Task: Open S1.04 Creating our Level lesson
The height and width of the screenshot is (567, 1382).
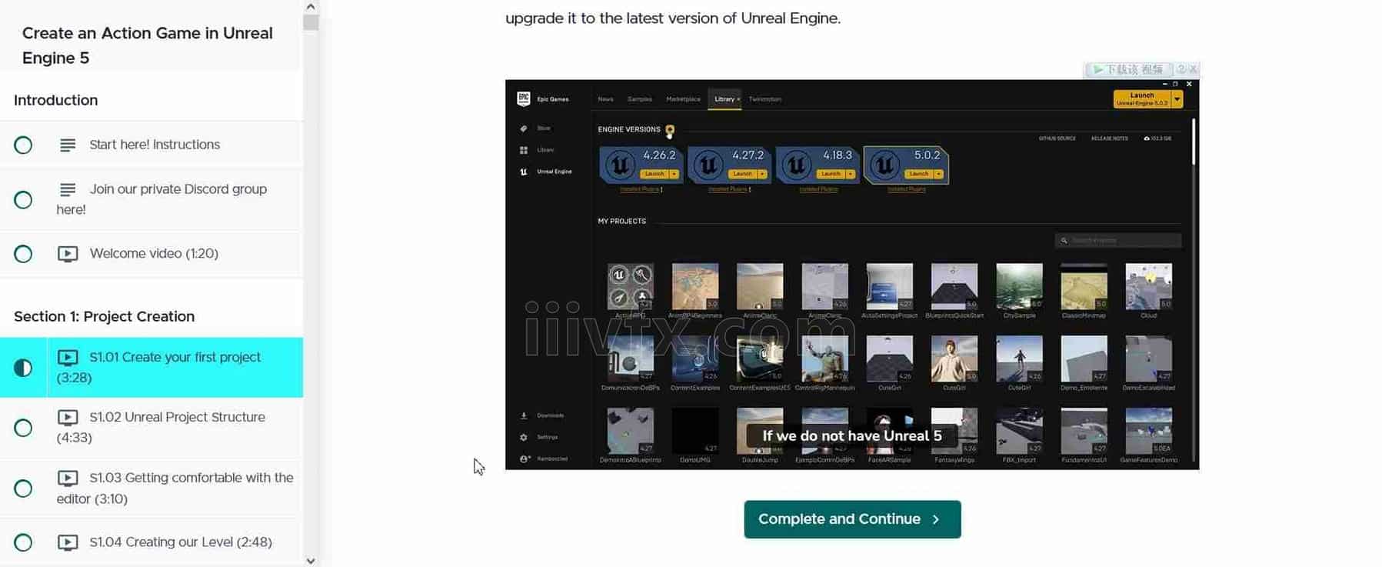Action: coord(152,542)
